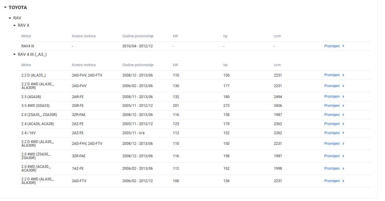
Task: Select '2.0 (ZSA35_, ZSA35R)' motor text
Action: (x=39, y=115)
